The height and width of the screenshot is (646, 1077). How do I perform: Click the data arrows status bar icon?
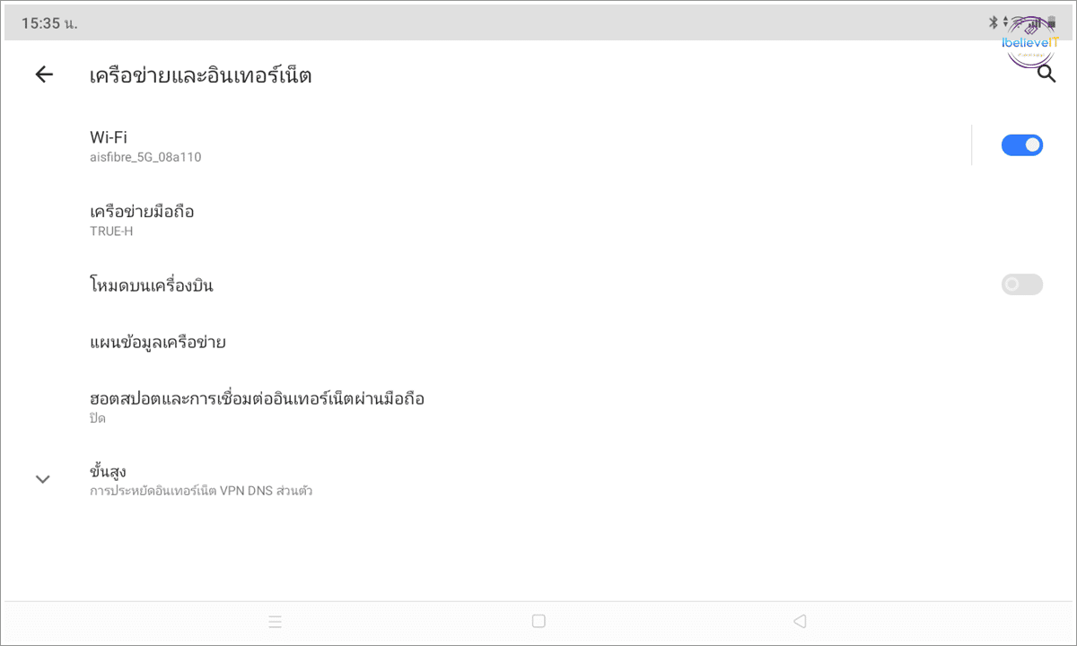pyautogui.click(x=1006, y=22)
